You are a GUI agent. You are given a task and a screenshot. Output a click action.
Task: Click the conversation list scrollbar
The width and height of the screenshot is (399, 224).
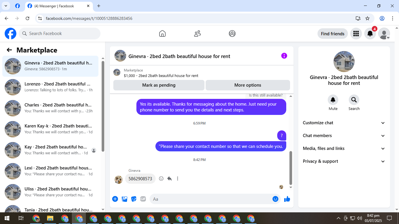pyautogui.click(x=103, y=106)
